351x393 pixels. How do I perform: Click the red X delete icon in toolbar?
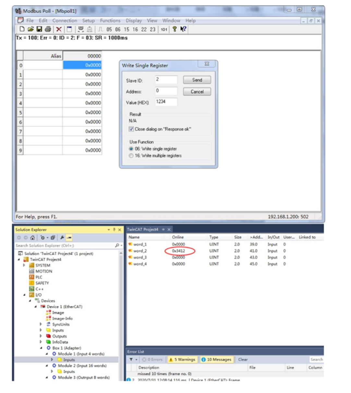click(59, 29)
